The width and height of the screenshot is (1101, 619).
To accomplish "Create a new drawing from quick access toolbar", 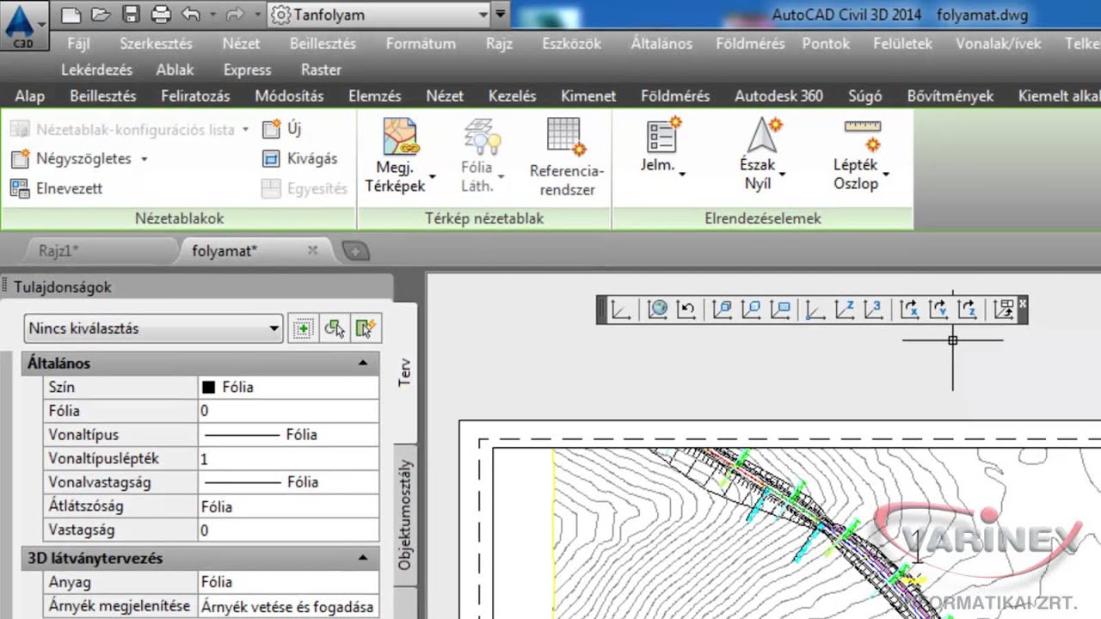I will [71, 15].
